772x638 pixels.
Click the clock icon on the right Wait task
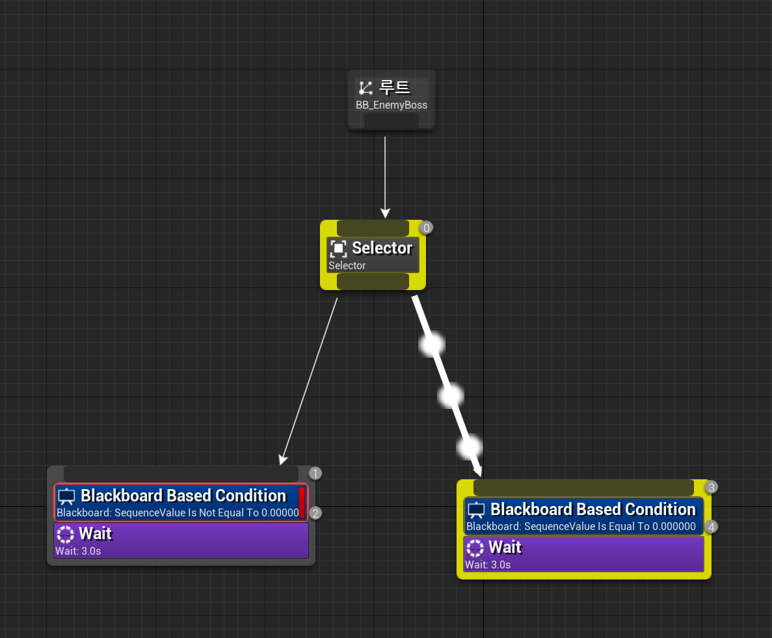pos(475,548)
